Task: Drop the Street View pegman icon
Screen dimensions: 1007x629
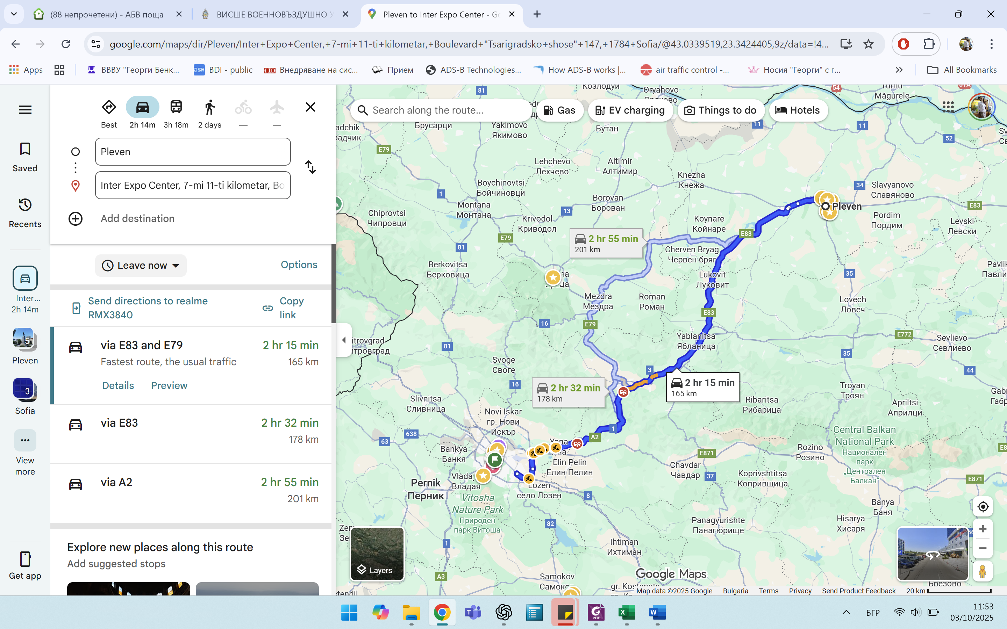Action: click(x=983, y=572)
